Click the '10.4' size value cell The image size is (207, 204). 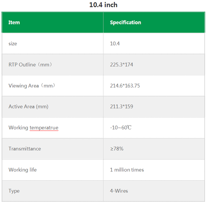click(x=154, y=43)
